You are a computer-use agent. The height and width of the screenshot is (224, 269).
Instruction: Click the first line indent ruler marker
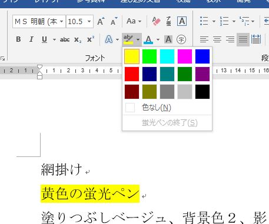click(x=40, y=67)
